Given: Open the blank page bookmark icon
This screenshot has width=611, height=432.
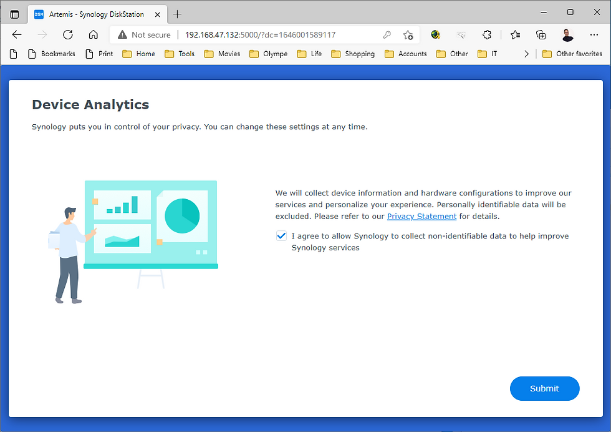Looking at the screenshot, I should point(13,54).
